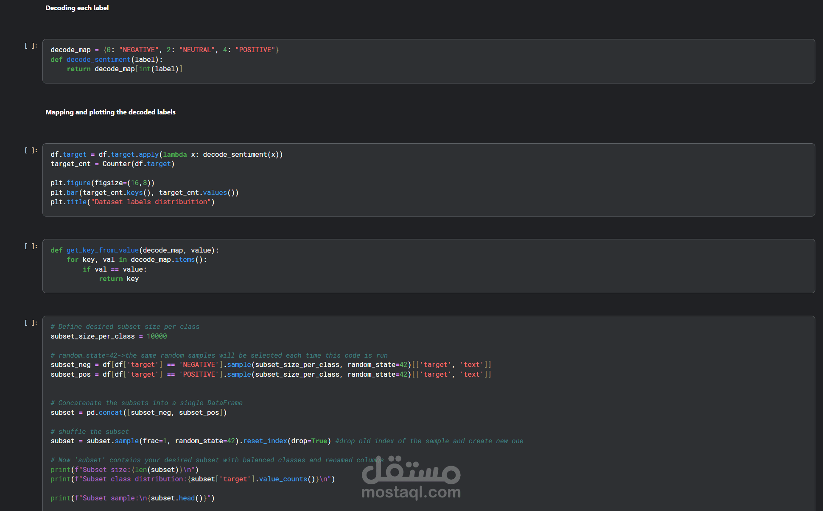Click the subset sampling cell's execution prompt
This screenshot has height=511, width=823.
(31, 323)
